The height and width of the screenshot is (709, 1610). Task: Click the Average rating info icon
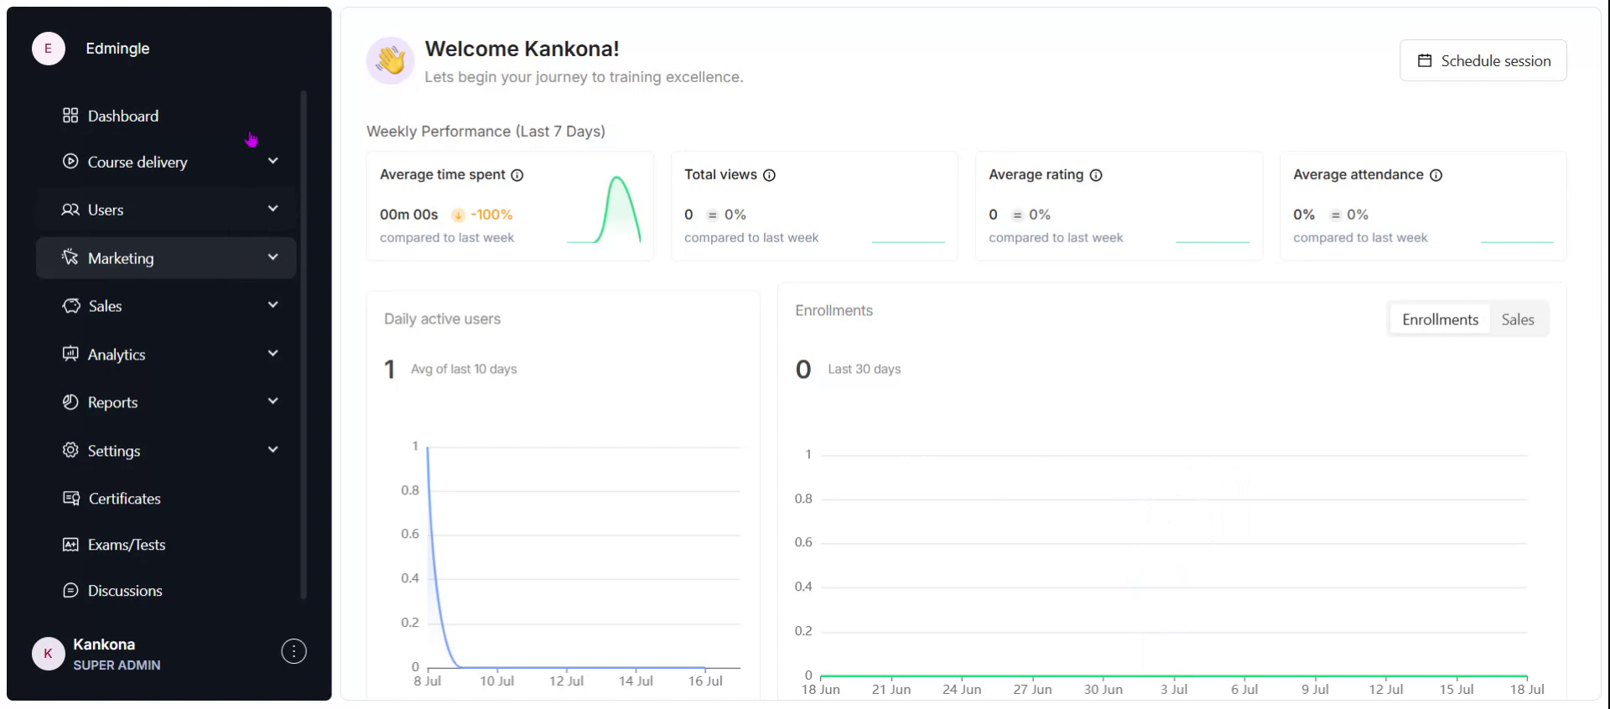[1096, 175]
